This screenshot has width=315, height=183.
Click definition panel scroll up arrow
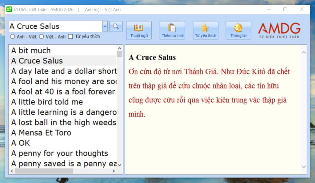pos(304,53)
